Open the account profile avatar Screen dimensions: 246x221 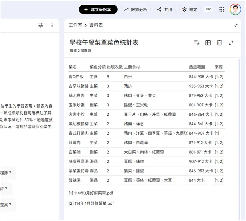[x=235, y=9]
